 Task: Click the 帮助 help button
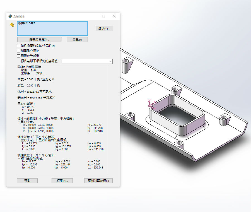[x=27, y=180]
